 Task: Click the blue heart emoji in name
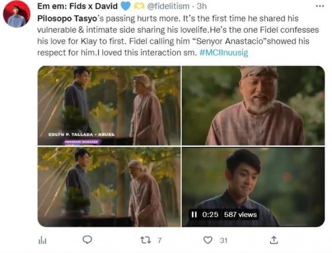126,6
